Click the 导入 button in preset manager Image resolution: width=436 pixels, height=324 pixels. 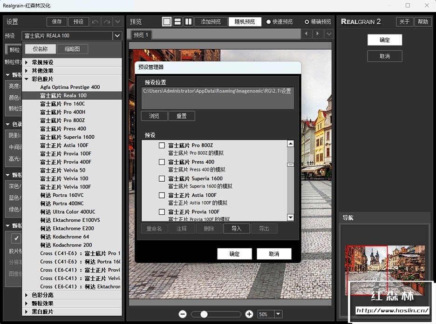pyautogui.click(x=237, y=228)
